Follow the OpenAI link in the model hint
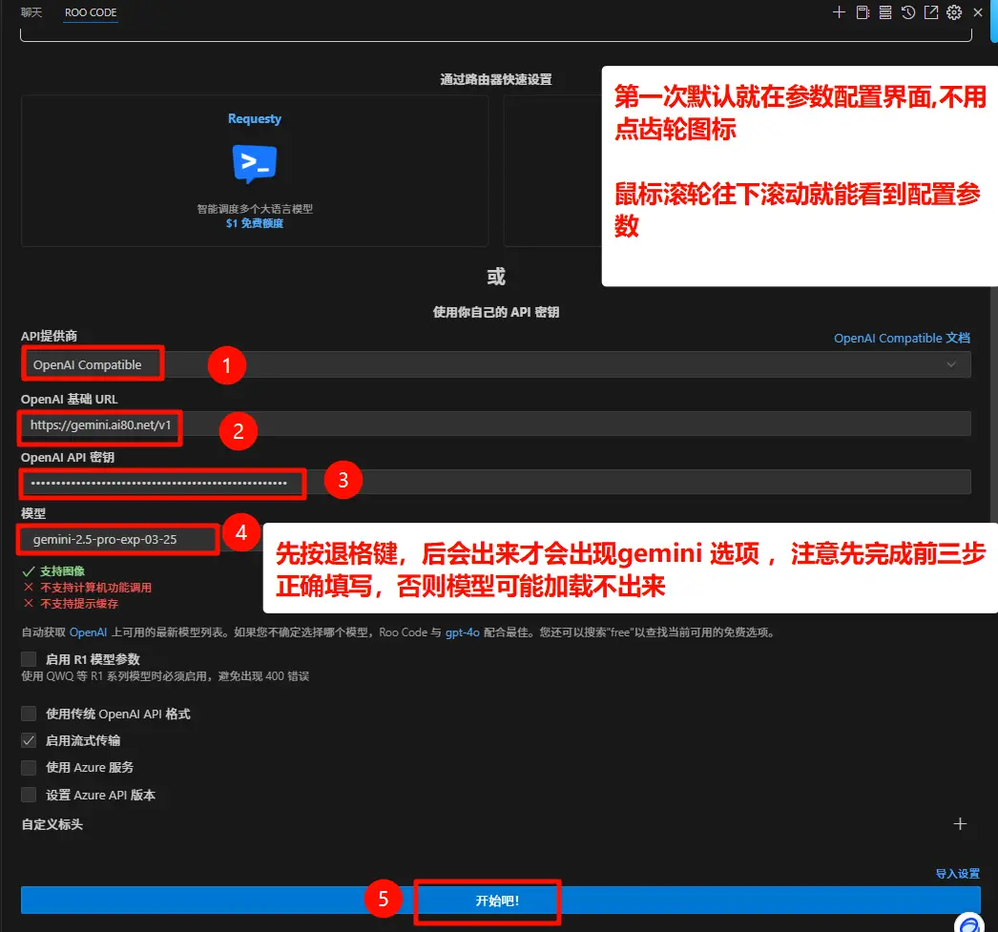This screenshot has height=932, width=998. 88,632
